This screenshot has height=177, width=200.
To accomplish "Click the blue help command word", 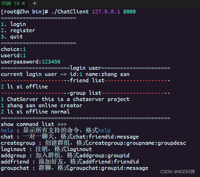I will tap(7, 130).
